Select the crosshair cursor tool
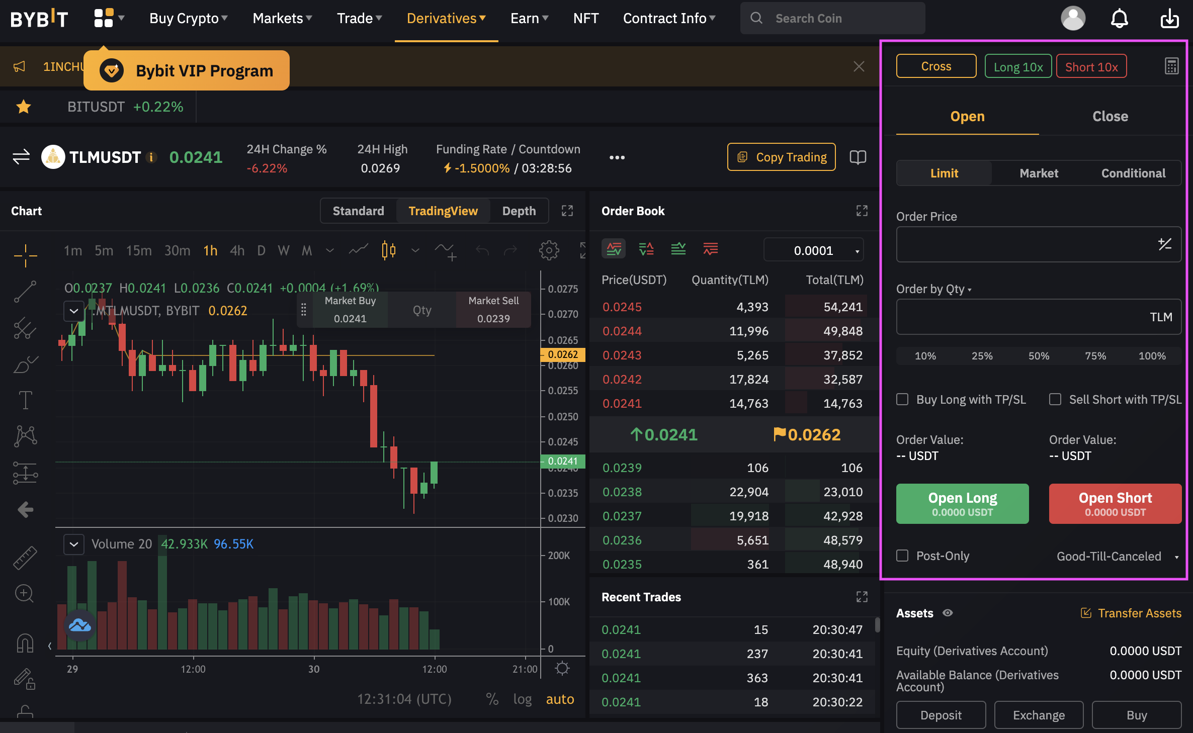Image resolution: width=1193 pixels, height=733 pixels. click(25, 255)
